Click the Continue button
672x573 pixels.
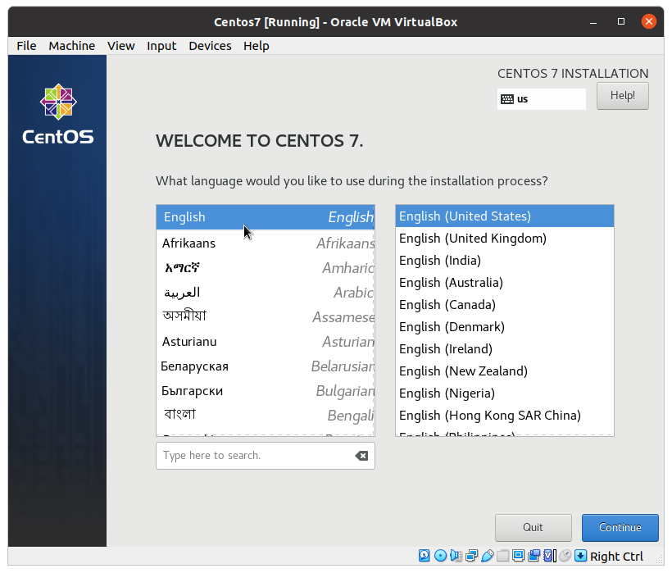point(620,528)
